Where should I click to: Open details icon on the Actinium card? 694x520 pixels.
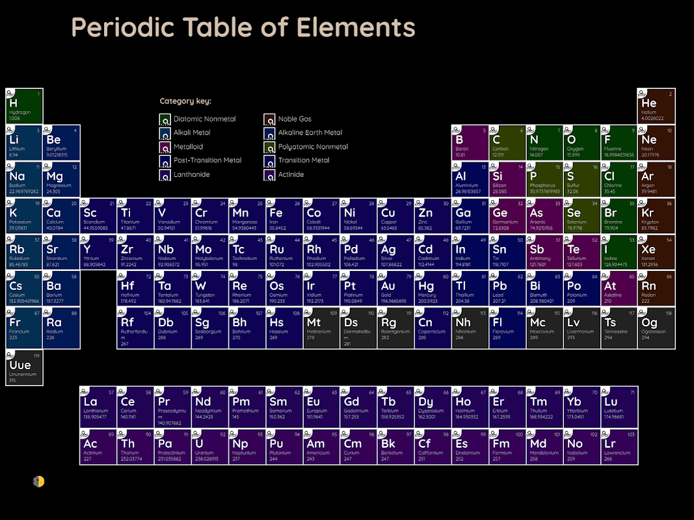84,434
